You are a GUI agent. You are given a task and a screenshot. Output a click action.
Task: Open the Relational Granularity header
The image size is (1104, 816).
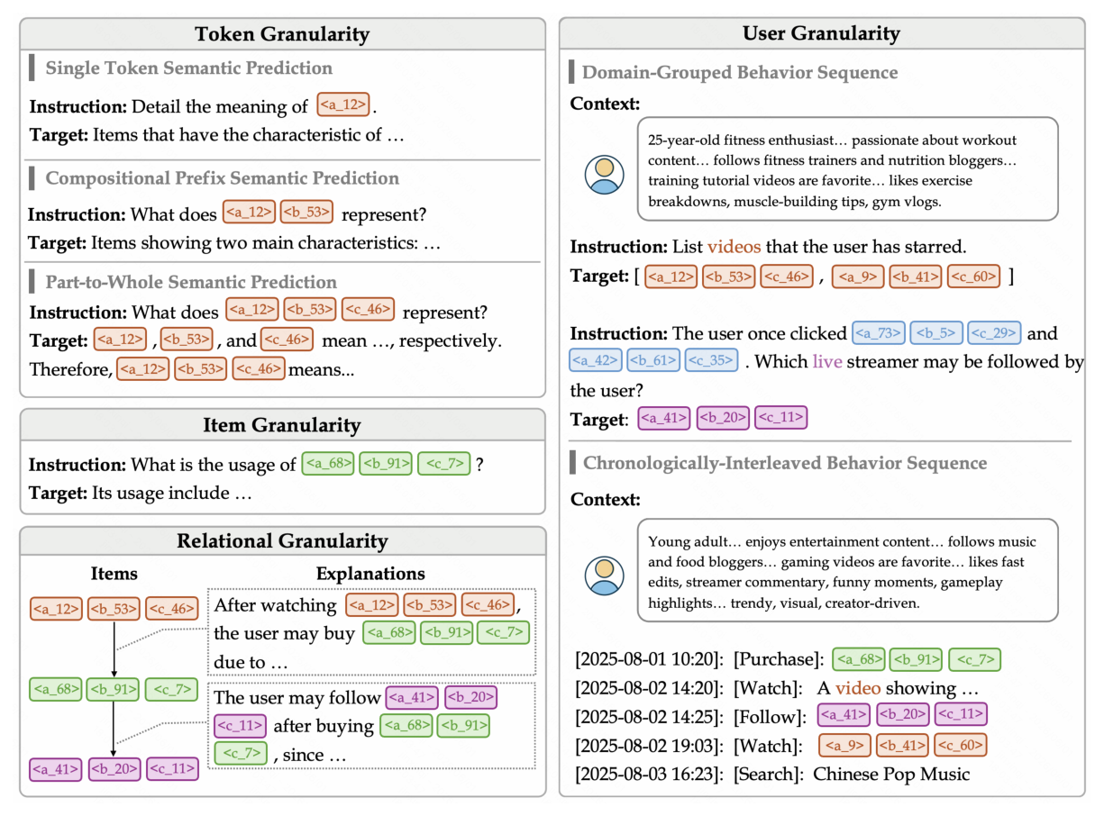(282, 541)
